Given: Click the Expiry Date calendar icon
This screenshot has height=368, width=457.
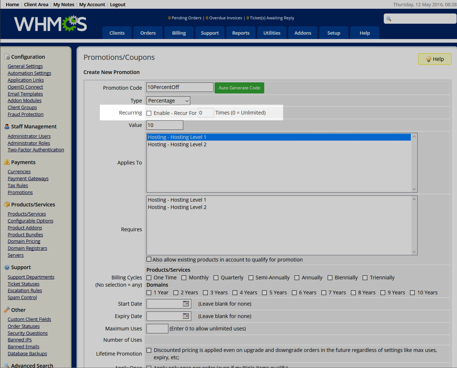Looking at the screenshot, I should coord(186,316).
